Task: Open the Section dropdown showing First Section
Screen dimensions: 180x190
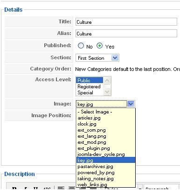Action: tap(97, 58)
